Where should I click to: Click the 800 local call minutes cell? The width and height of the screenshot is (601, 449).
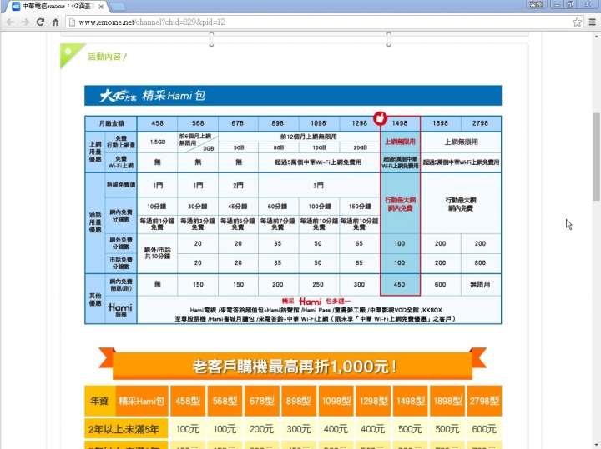pyautogui.click(x=480, y=263)
